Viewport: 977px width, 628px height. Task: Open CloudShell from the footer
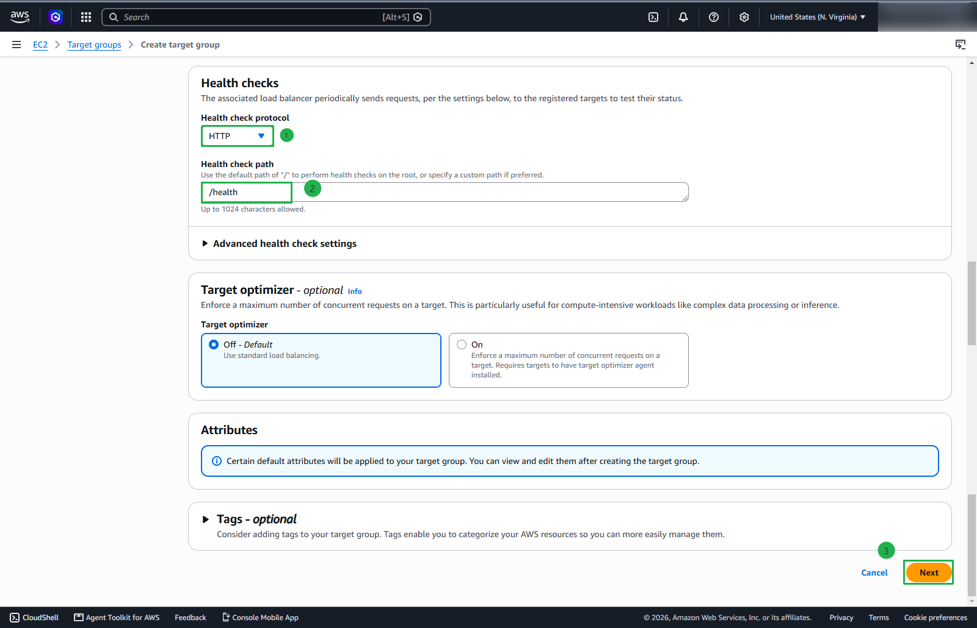click(34, 618)
